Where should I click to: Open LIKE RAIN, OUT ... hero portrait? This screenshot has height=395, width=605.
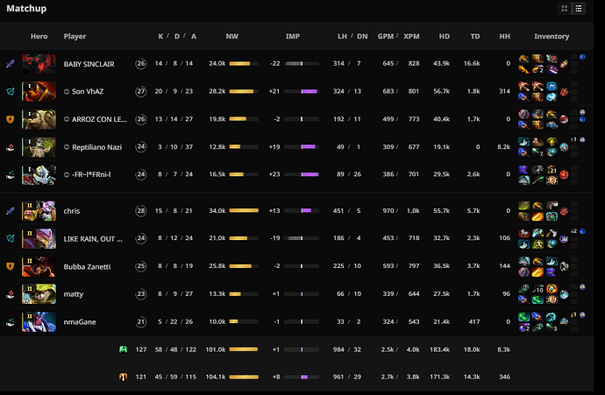click(x=39, y=238)
